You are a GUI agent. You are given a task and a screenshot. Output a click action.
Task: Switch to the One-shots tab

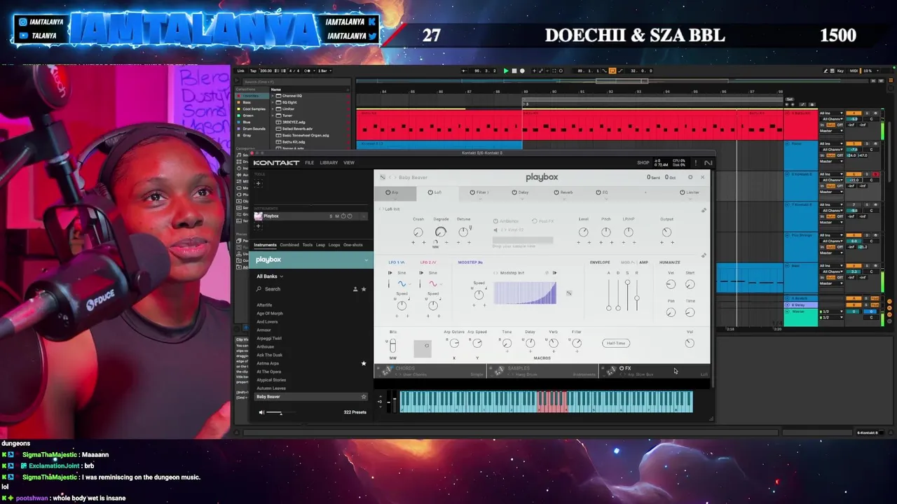click(x=353, y=245)
